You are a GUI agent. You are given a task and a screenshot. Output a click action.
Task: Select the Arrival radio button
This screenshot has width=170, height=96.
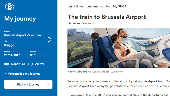pyautogui.click(x=30, y=64)
